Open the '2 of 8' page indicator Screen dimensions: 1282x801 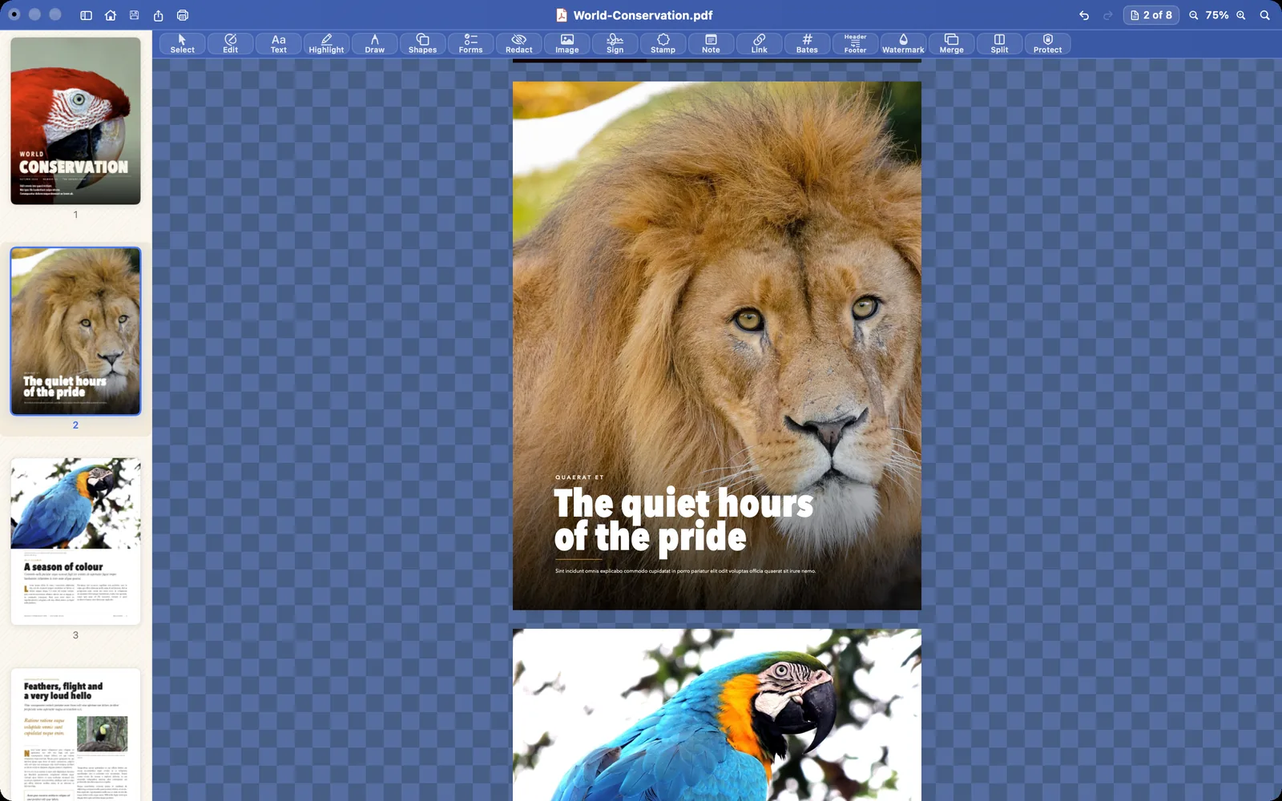coord(1151,15)
